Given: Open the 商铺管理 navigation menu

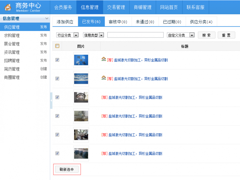Looking at the screenshot, I should [143, 7].
